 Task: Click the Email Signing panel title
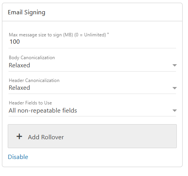pos(27,12)
